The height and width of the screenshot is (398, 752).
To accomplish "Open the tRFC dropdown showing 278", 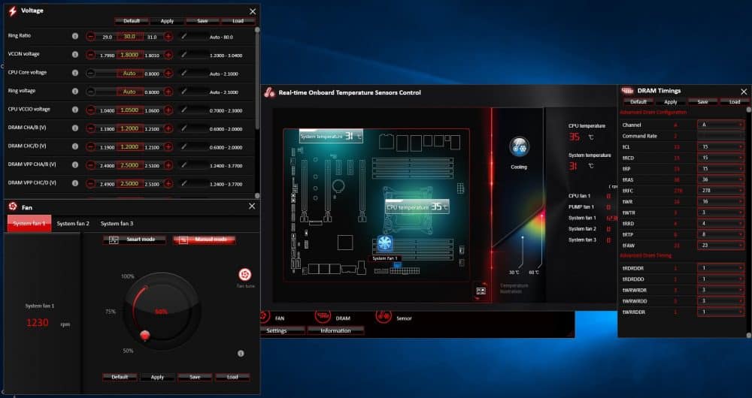I will (721, 191).
